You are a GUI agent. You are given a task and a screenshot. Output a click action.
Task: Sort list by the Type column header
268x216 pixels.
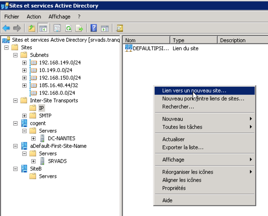point(194,40)
